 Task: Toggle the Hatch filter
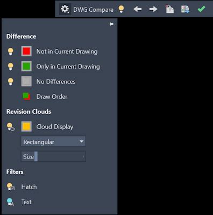[x=11, y=187]
